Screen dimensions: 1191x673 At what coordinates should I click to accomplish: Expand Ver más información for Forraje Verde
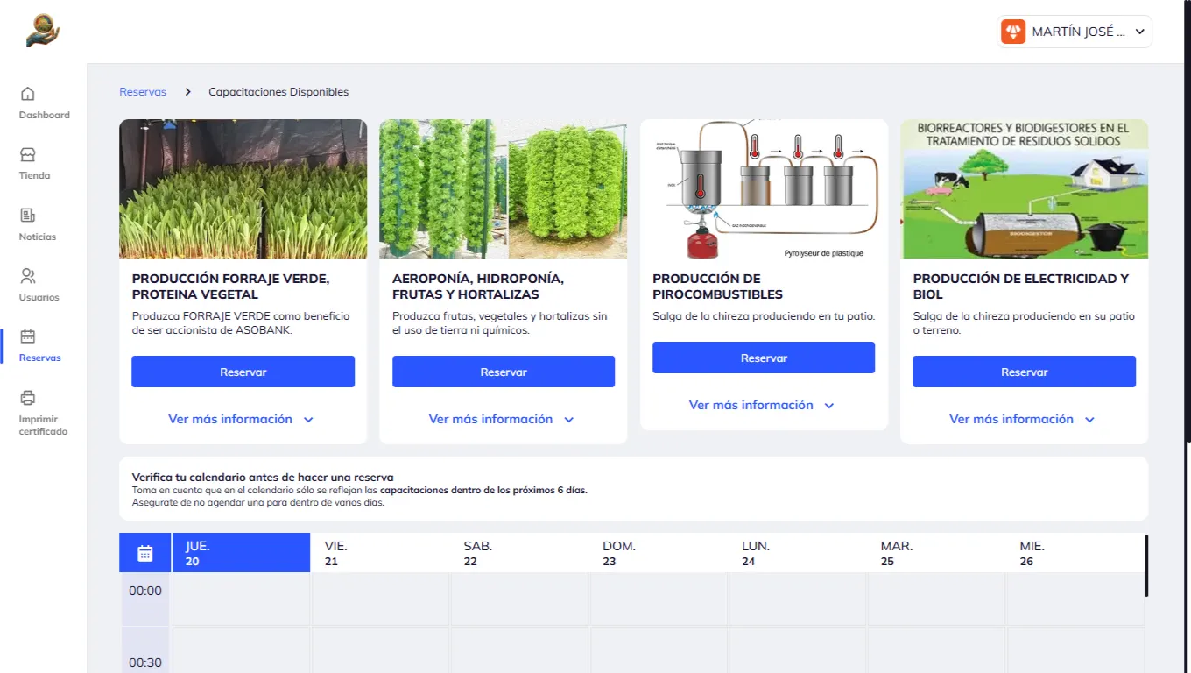coord(241,419)
